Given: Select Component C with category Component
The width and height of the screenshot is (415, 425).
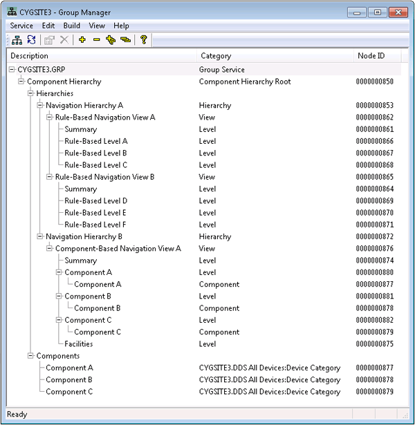Looking at the screenshot, I should (98, 332).
